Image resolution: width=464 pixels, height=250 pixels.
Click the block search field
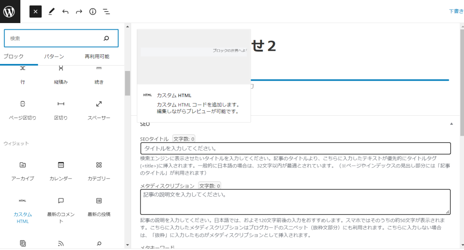tap(54, 38)
